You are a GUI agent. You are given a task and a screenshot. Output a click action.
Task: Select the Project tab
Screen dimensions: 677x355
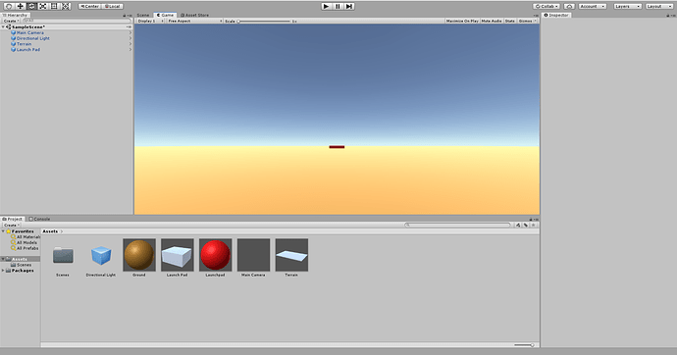12,219
